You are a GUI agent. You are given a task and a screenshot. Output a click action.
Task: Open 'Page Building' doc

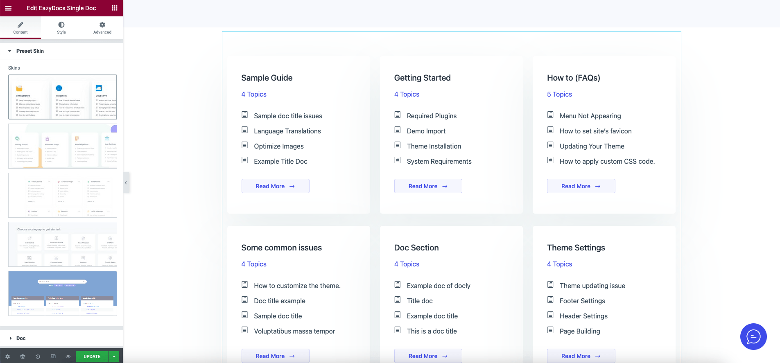580,331
